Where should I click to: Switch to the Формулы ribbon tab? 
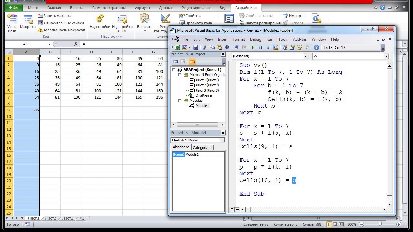(x=142, y=8)
